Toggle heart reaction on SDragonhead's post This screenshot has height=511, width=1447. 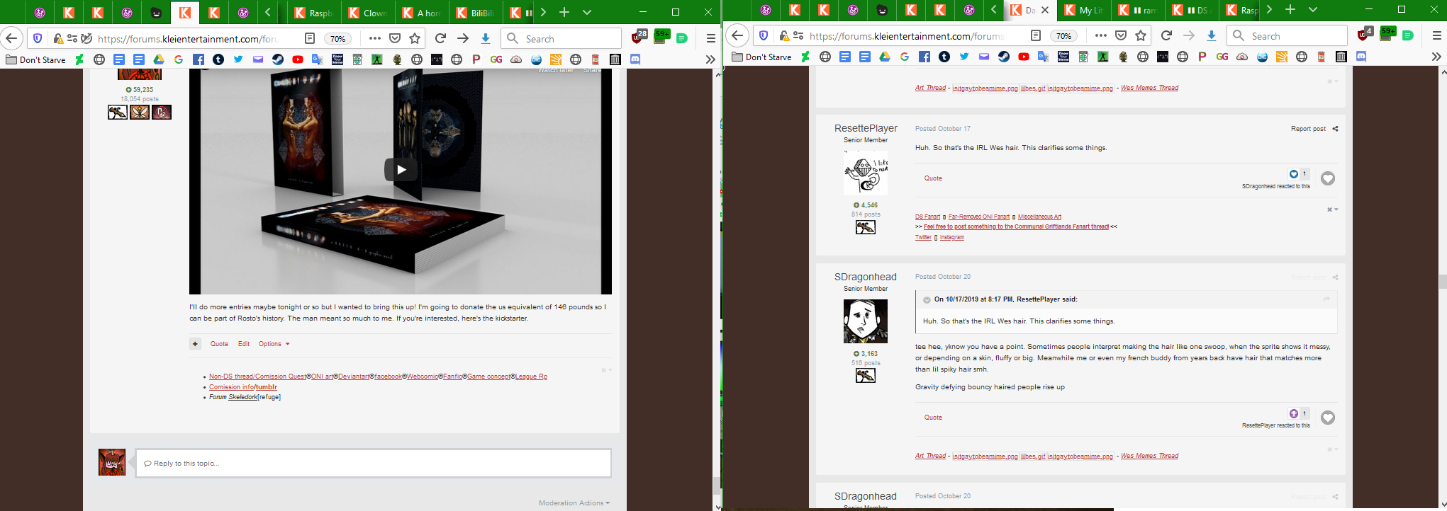click(x=1328, y=418)
